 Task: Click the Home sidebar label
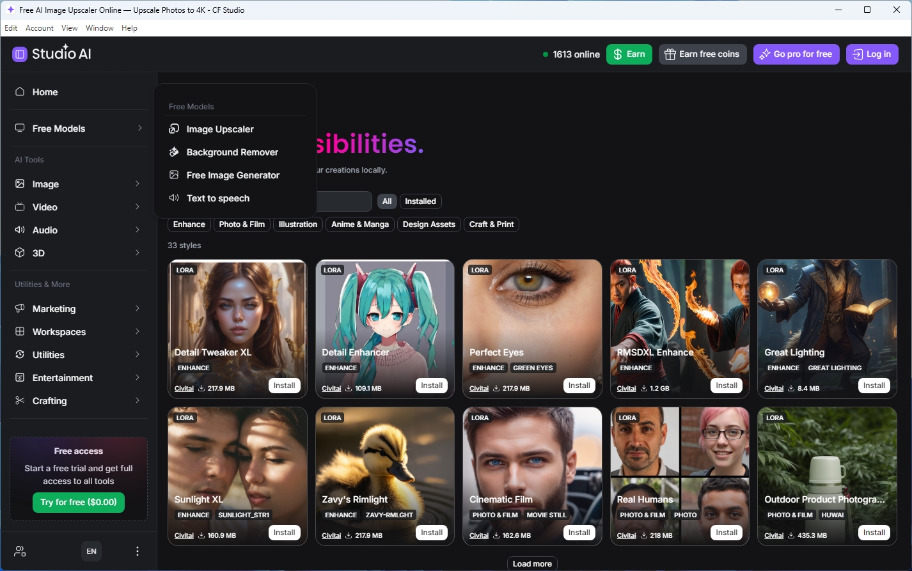45,92
